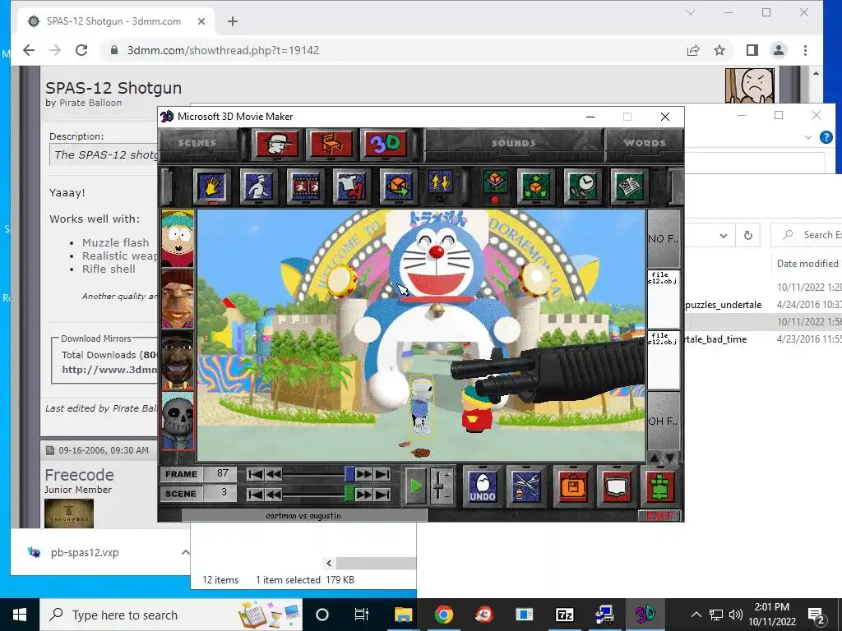Open the orange portfolio bag icon
Screen dimensions: 842x631
[x=572, y=486]
